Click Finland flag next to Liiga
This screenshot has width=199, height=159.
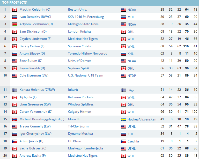(x=123, y=90)
